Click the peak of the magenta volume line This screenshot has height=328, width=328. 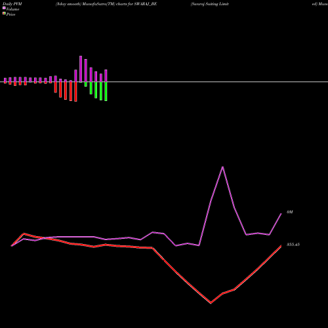coord(222,167)
